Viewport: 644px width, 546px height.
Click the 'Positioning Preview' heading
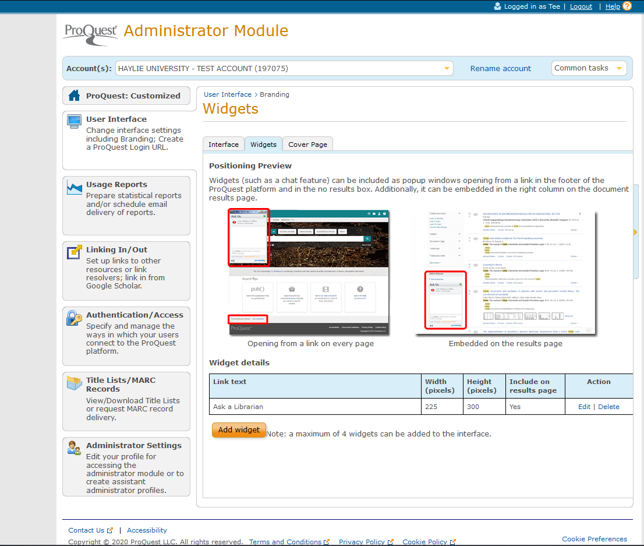(250, 165)
